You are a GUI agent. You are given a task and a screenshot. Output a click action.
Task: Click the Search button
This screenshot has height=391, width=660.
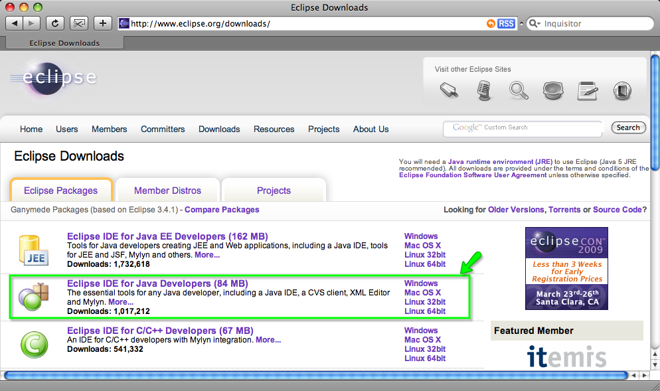[628, 127]
